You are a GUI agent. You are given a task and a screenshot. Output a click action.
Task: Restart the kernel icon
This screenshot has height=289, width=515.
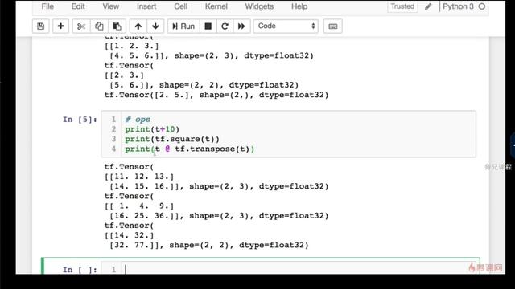225,26
